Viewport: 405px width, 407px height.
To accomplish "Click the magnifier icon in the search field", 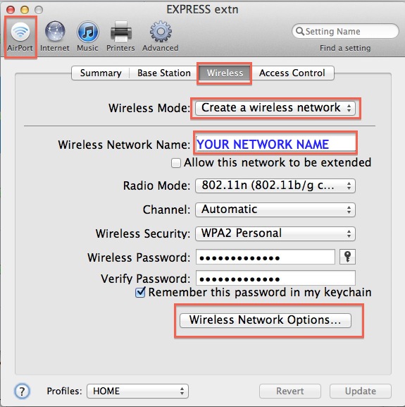I will [x=300, y=31].
